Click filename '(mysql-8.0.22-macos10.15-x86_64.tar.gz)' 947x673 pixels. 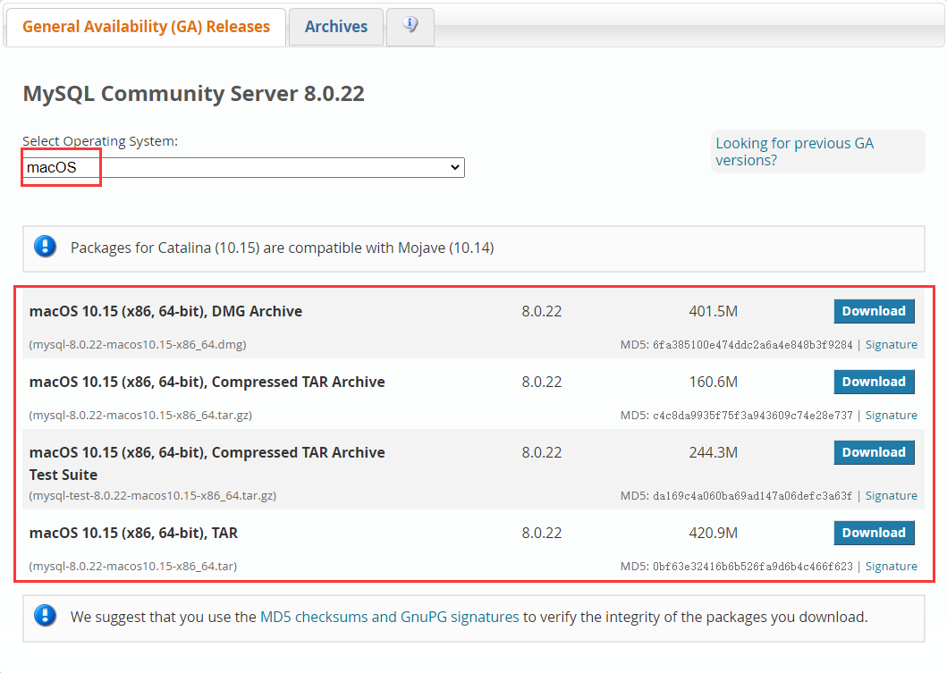140,416
